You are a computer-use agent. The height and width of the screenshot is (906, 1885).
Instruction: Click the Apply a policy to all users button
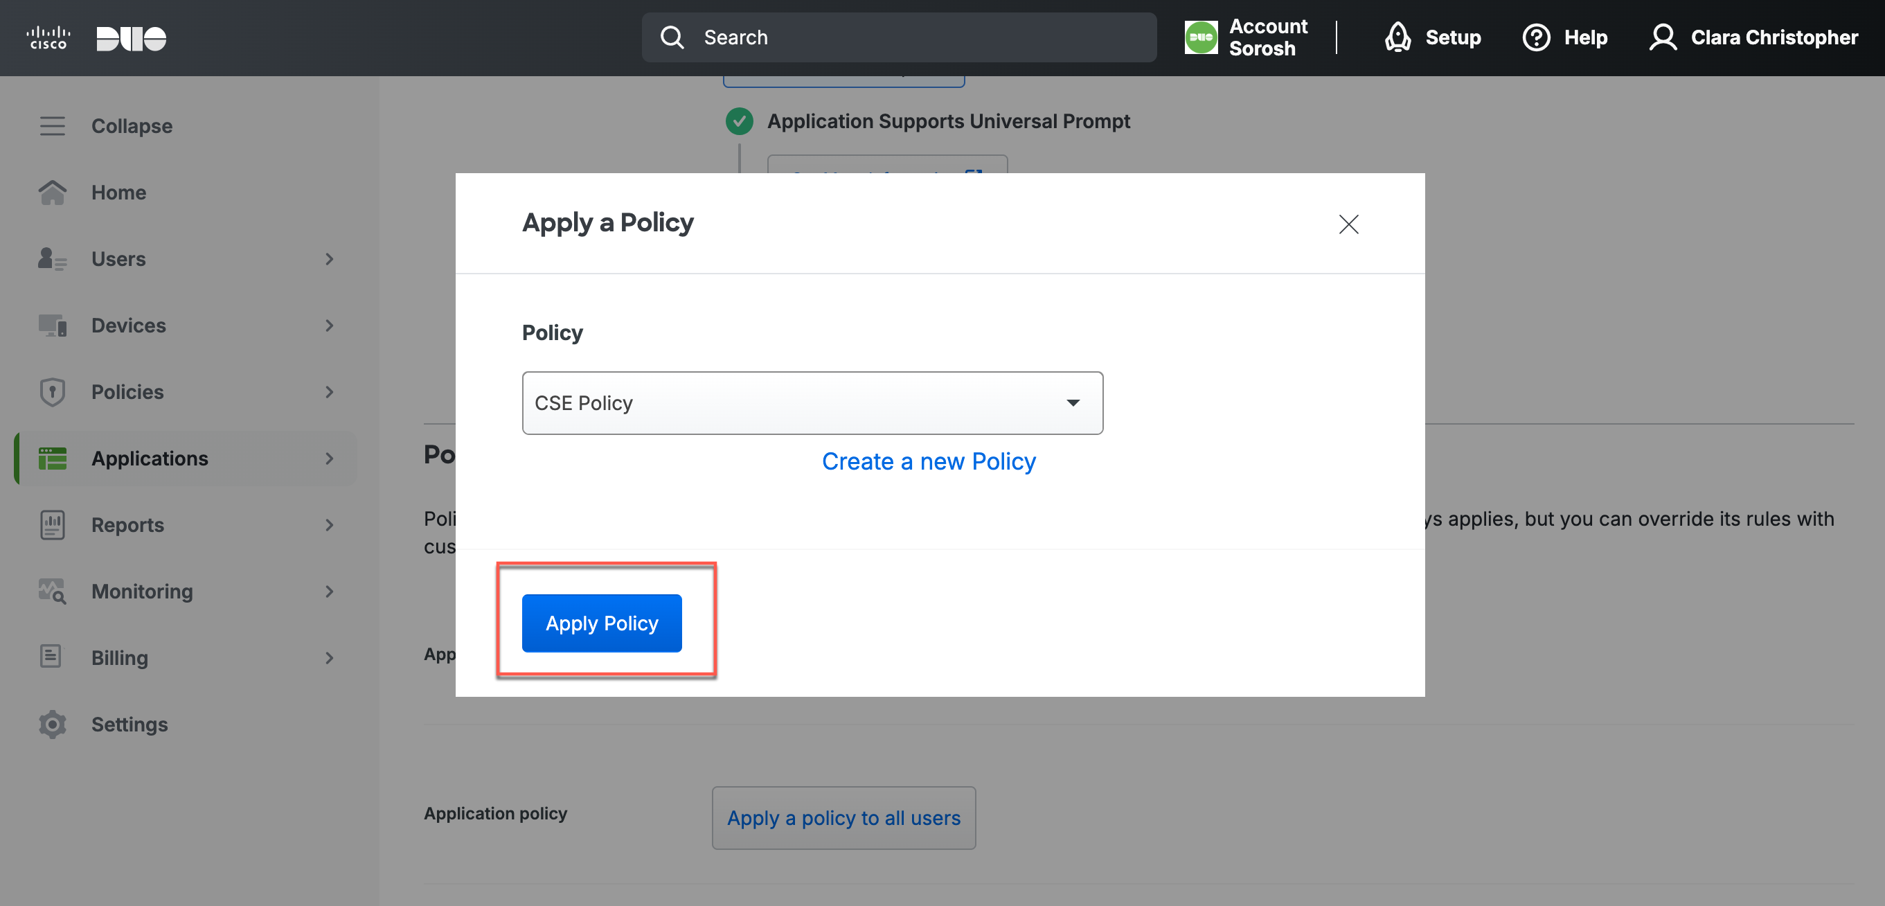pos(843,817)
